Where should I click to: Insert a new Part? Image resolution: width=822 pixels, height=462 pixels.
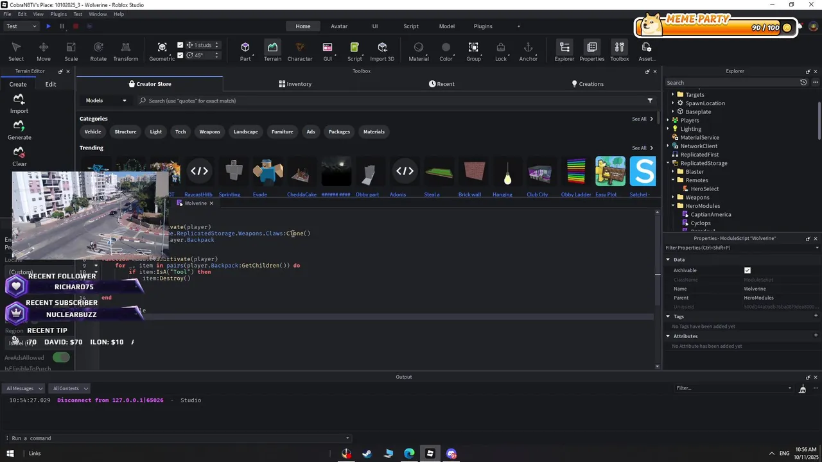pyautogui.click(x=245, y=51)
